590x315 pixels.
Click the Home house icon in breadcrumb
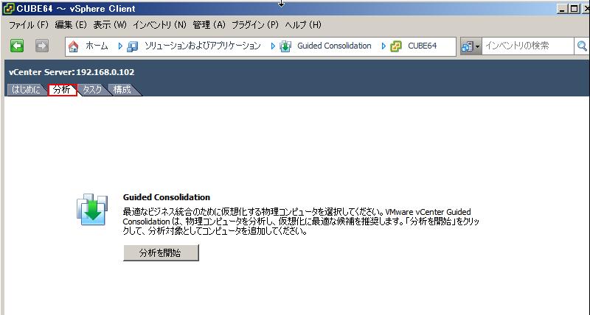(x=73, y=46)
